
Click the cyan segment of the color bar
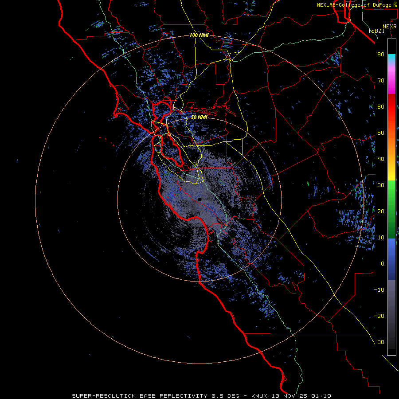pos(391,58)
